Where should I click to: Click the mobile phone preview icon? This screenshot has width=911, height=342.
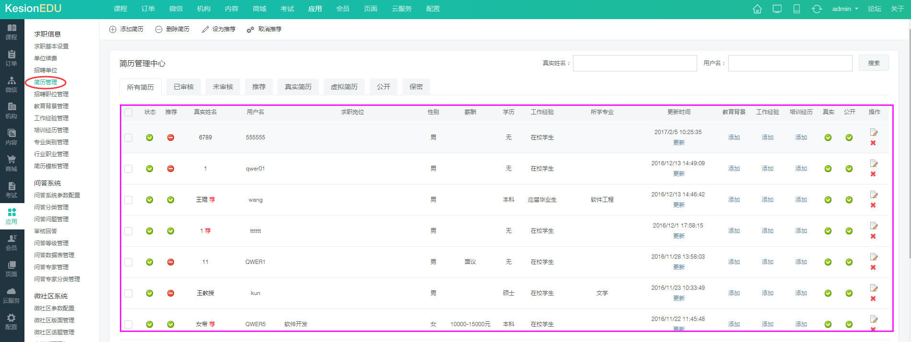[x=796, y=9]
